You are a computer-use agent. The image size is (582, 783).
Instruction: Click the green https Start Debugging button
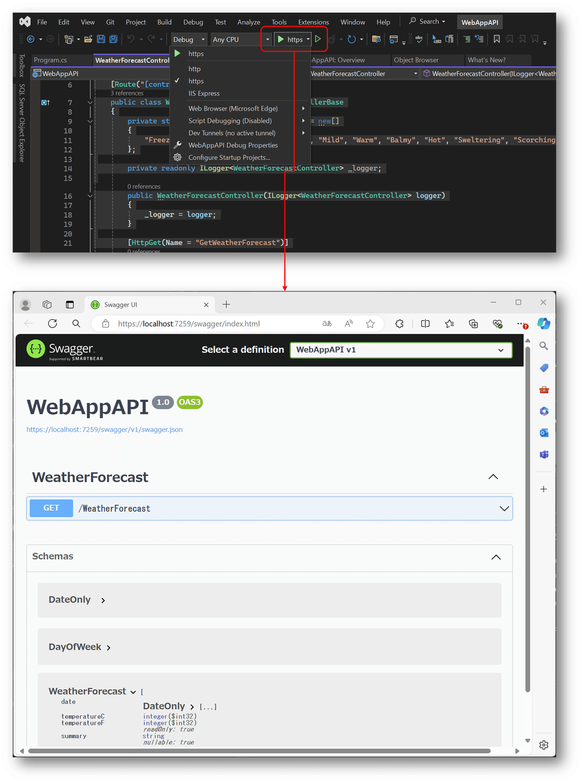click(x=290, y=39)
